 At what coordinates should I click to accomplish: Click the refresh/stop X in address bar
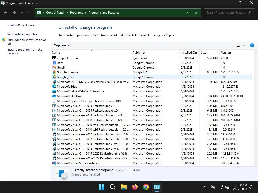coord(196,13)
